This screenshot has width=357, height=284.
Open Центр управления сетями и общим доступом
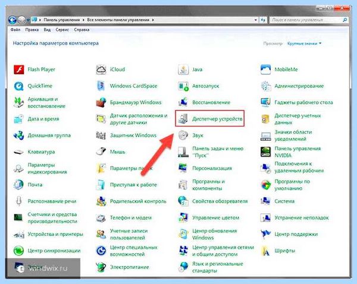pyautogui.click(x=223, y=251)
